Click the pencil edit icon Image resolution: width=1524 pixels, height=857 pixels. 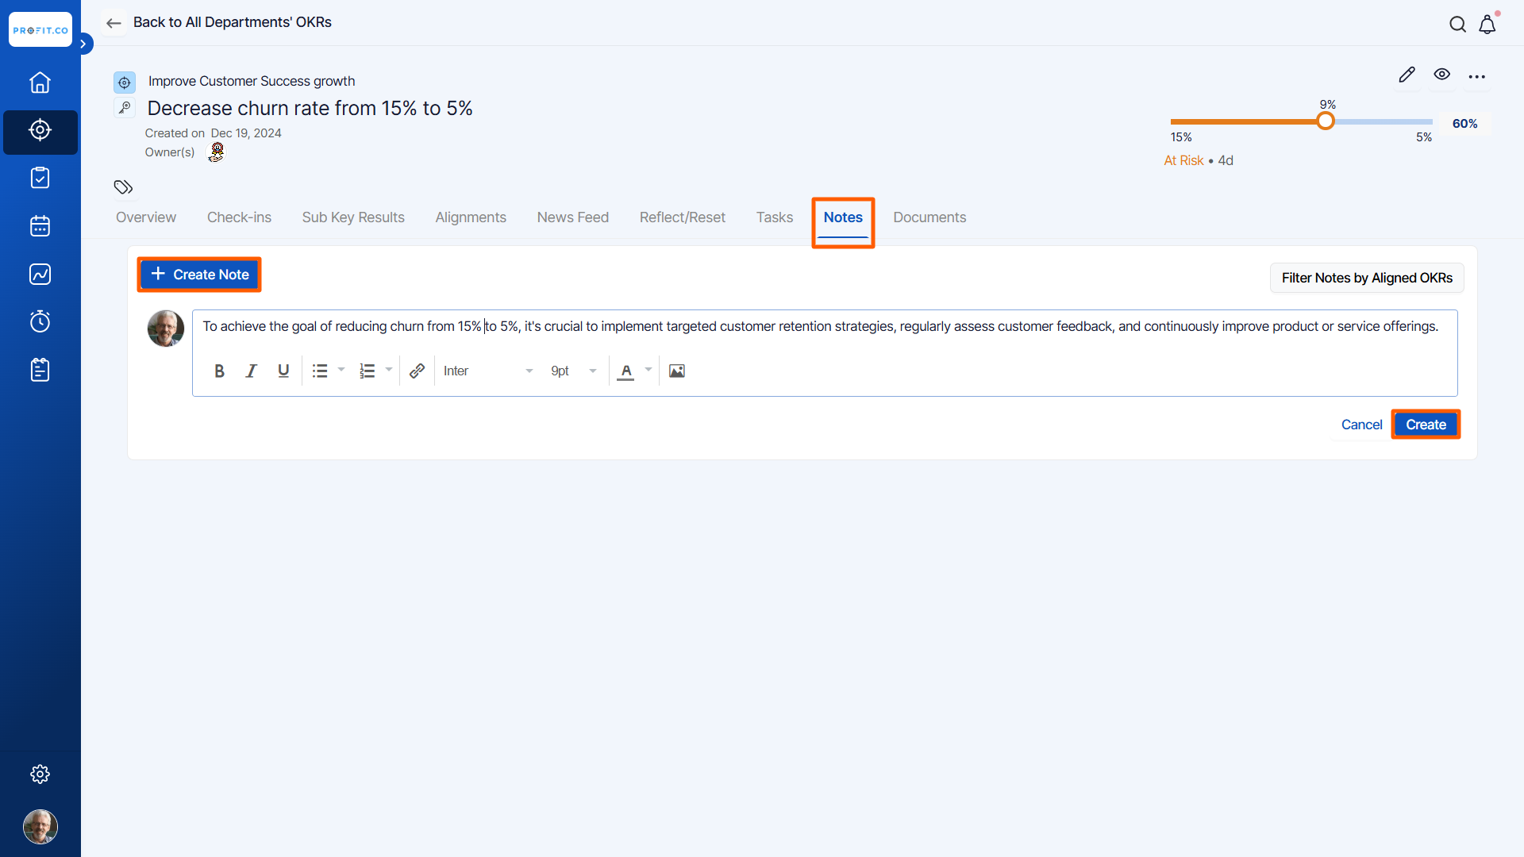pos(1407,75)
